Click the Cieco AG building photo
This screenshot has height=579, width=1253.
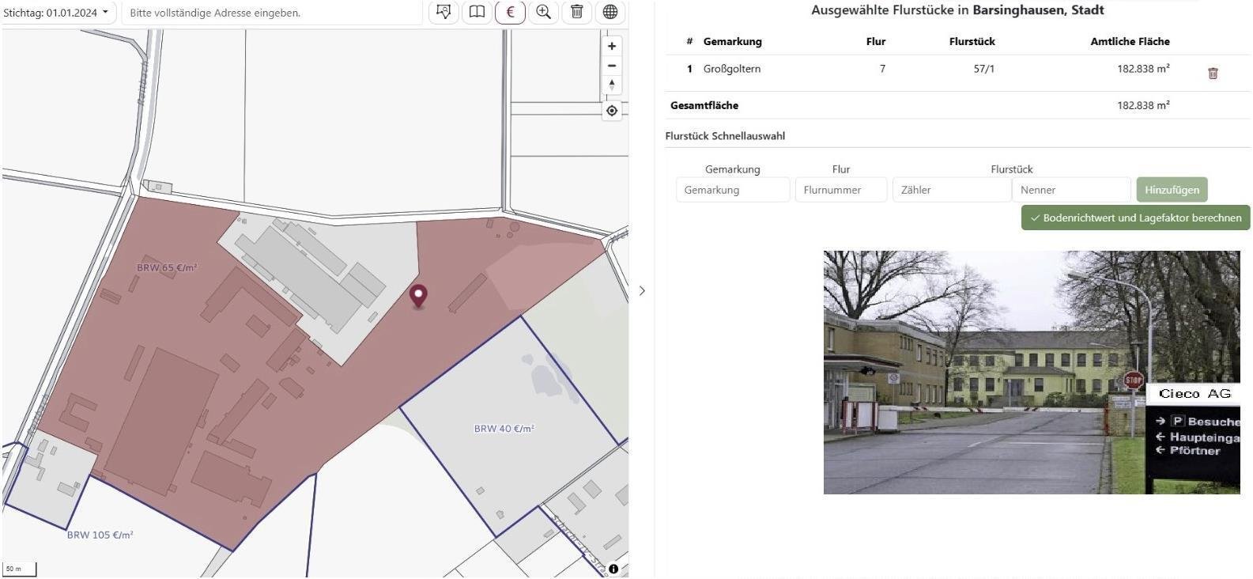(x=1031, y=373)
